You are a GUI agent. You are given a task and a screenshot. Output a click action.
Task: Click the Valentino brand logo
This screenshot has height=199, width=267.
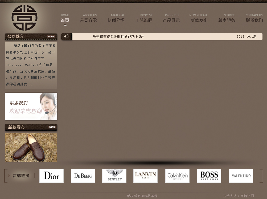(x=241, y=176)
